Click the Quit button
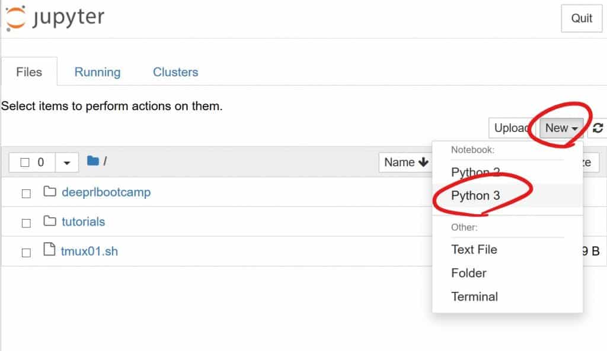 point(581,18)
